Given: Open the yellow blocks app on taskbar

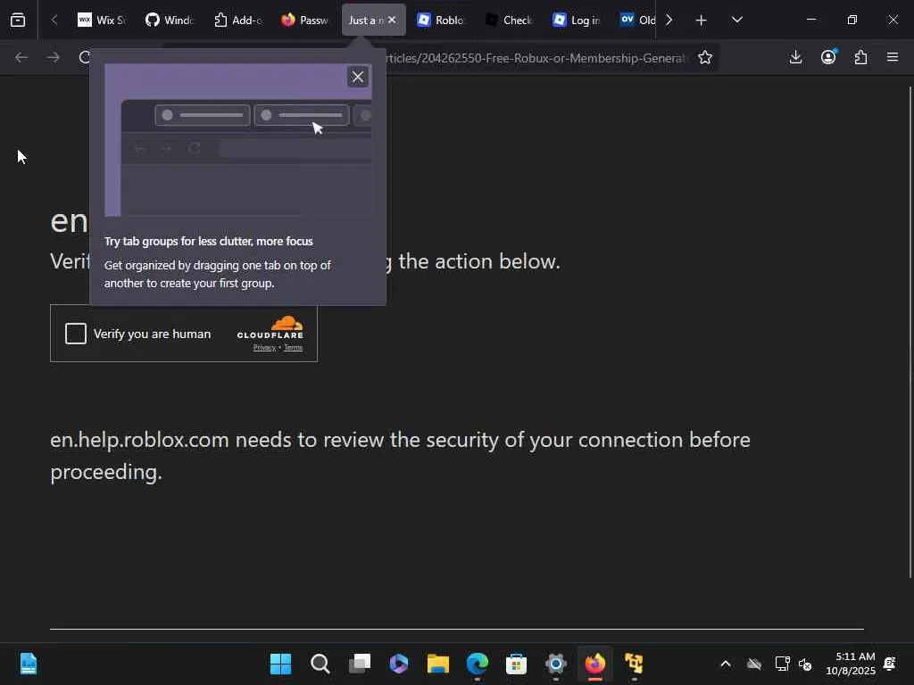Looking at the screenshot, I should [x=634, y=664].
